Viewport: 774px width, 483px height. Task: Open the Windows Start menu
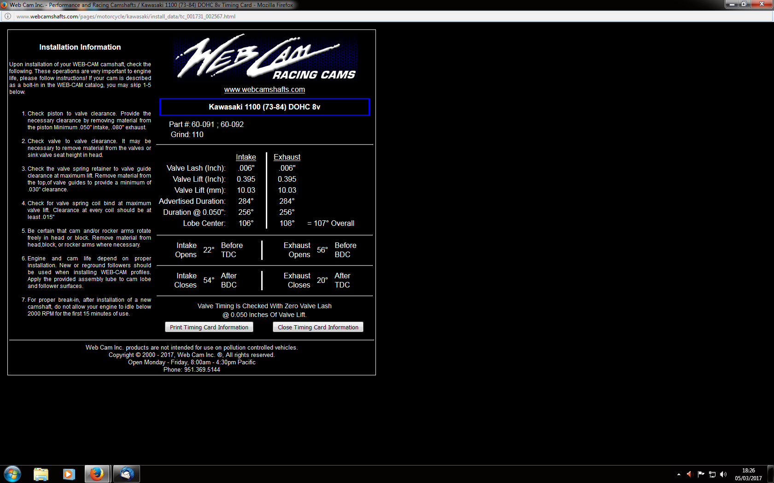click(x=12, y=474)
